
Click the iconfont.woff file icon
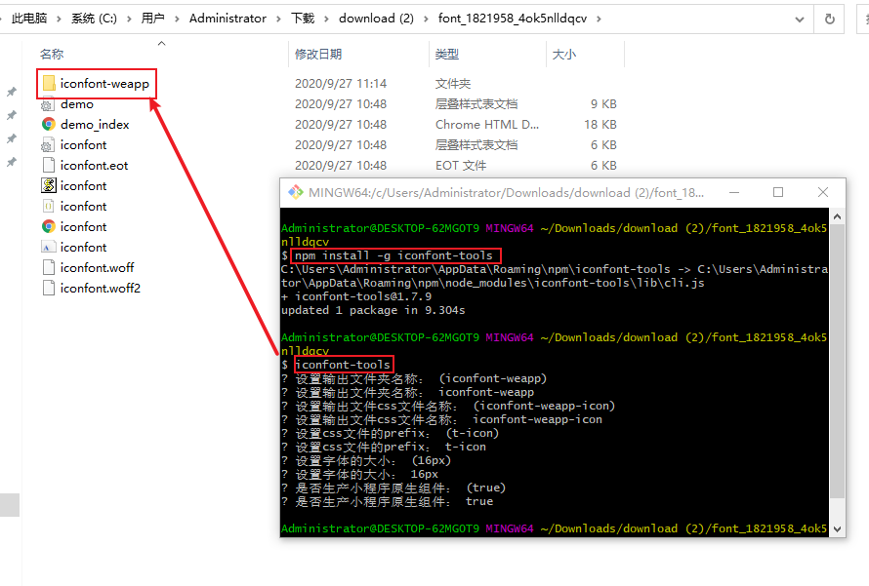point(49,268)
